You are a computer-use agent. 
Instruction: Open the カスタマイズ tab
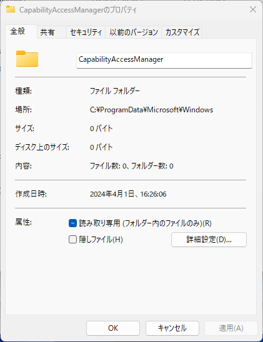[182, 32]
